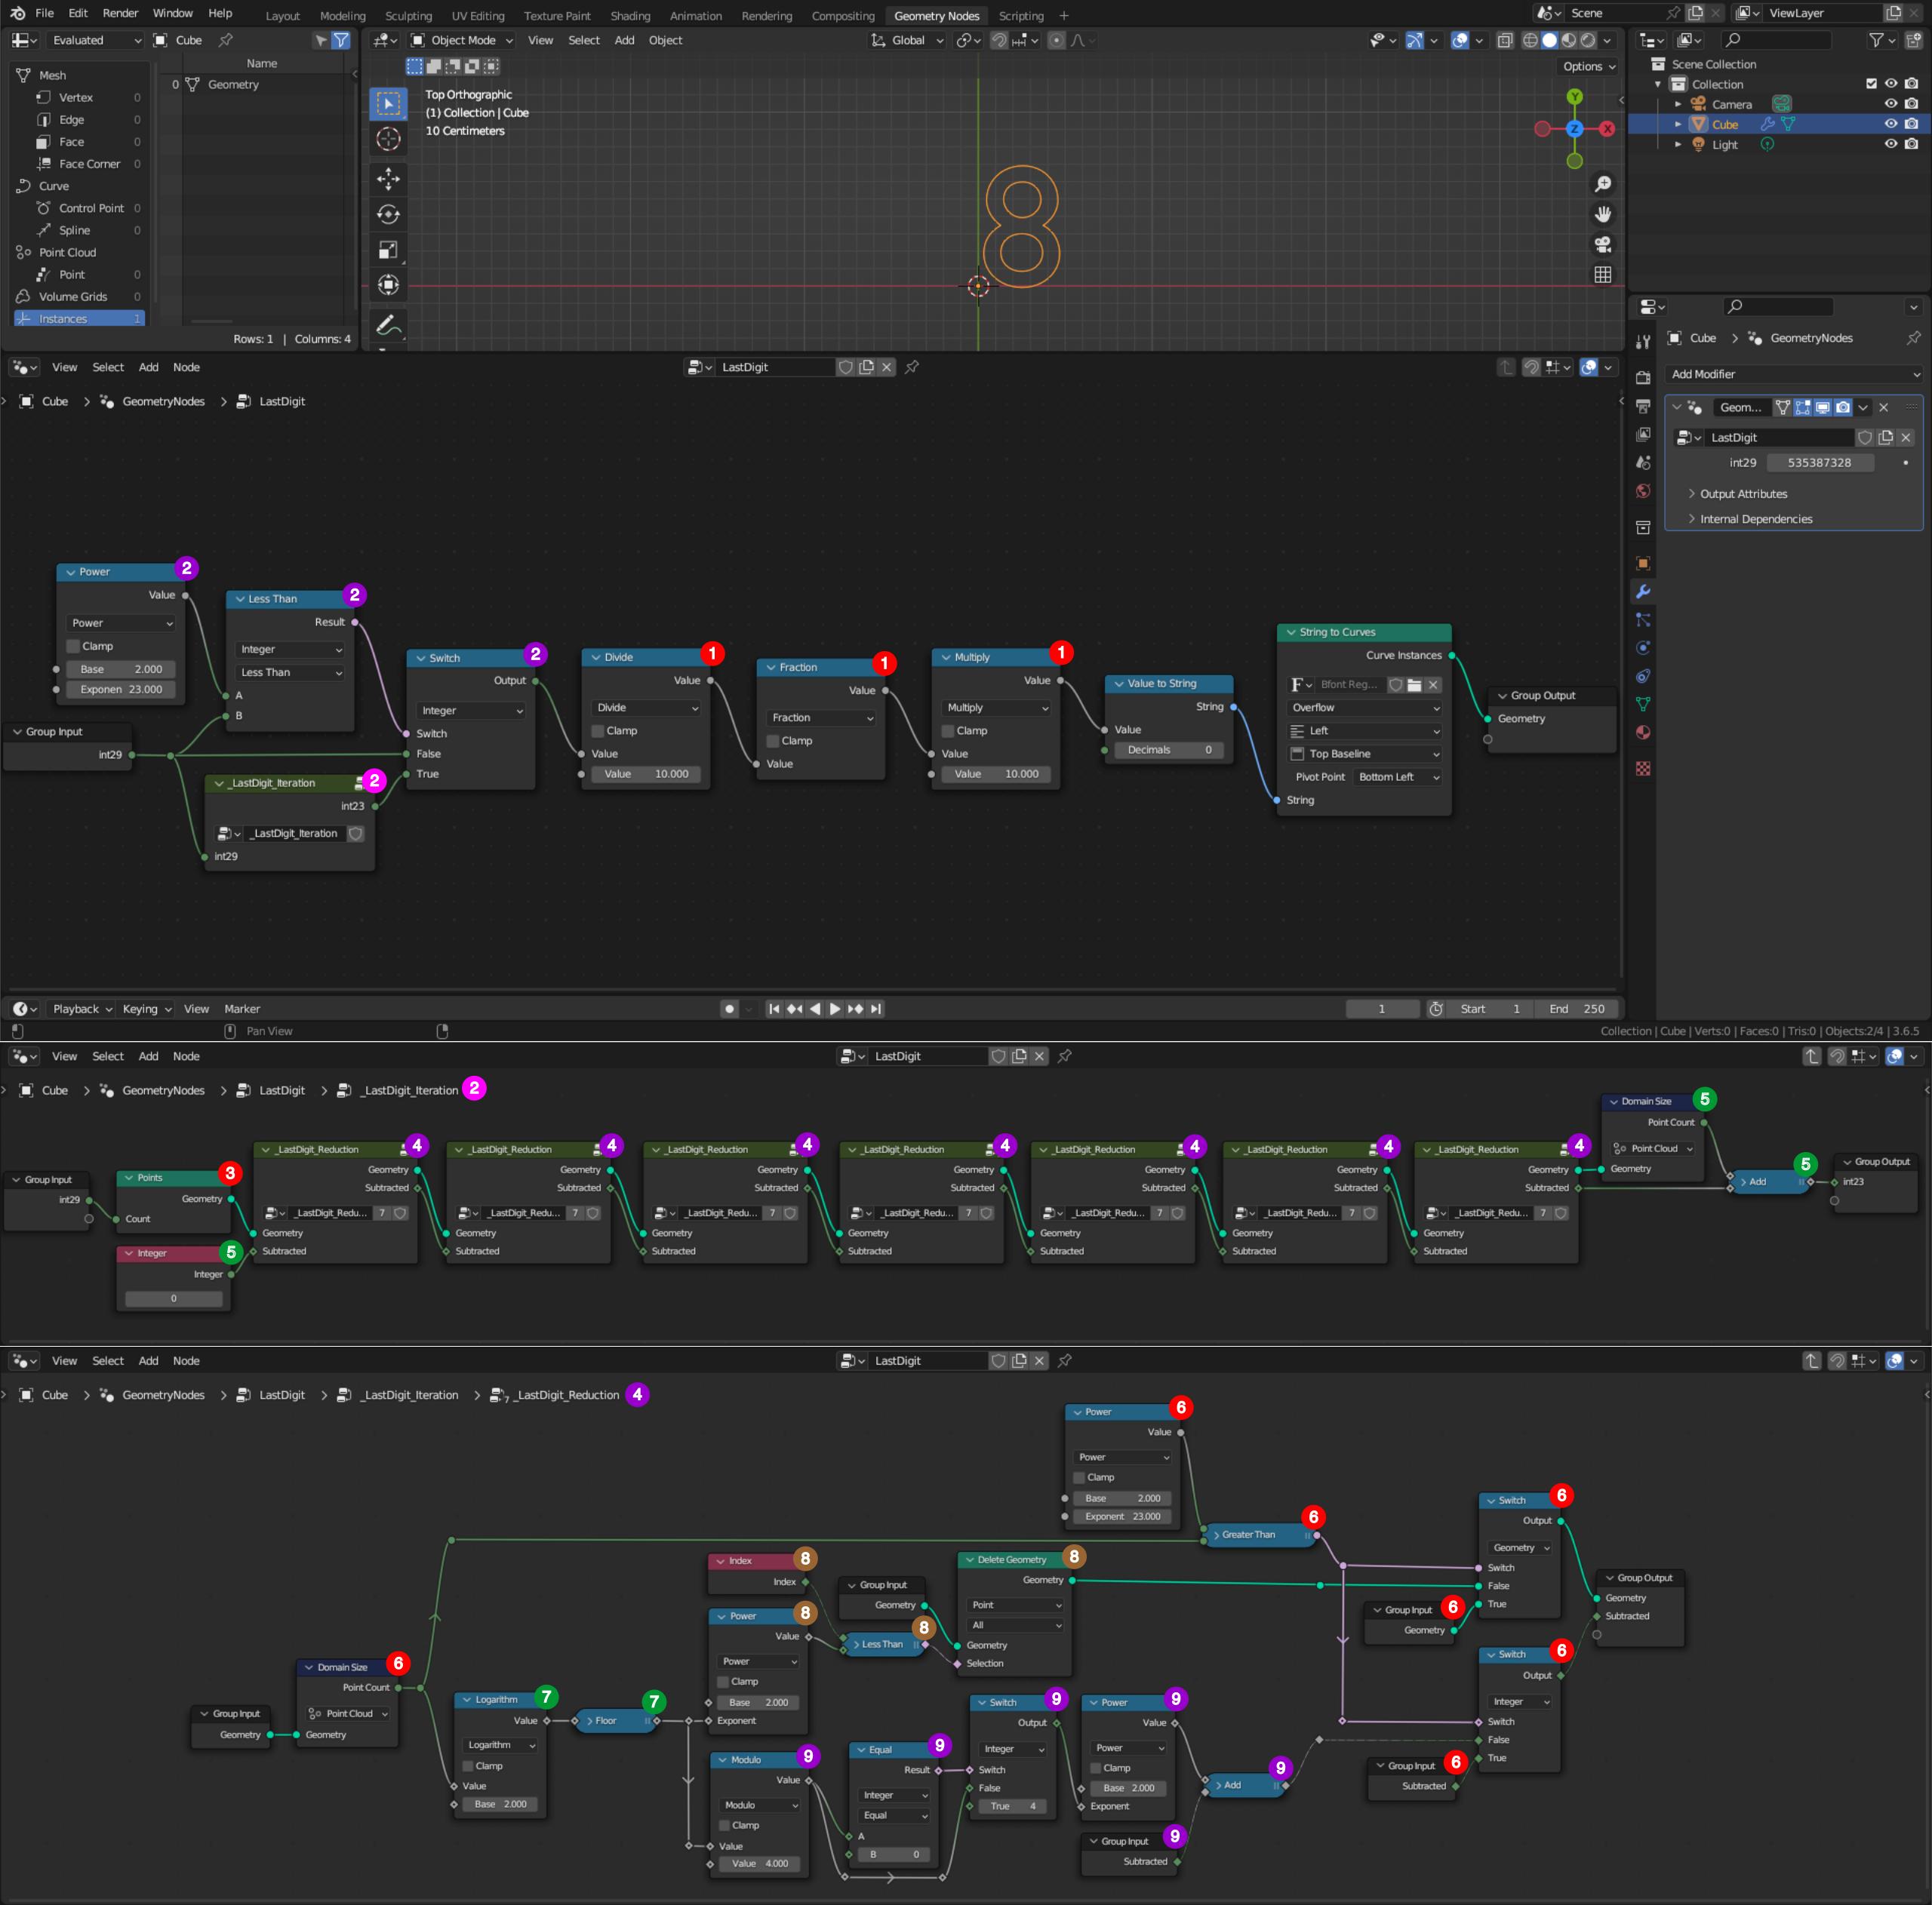Screen dimensions: 1932x1905
Task: Toggle Clamp checkbox in Multiply node
Action: pyautogui.click(x=947, y=730)
